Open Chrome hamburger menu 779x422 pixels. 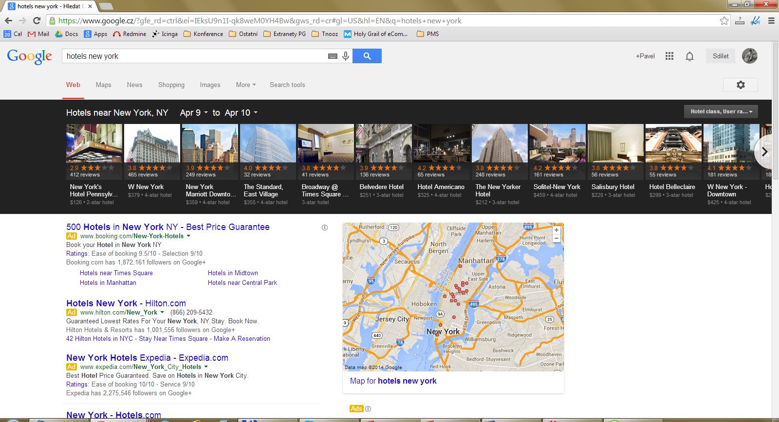[x=771, y=21]
